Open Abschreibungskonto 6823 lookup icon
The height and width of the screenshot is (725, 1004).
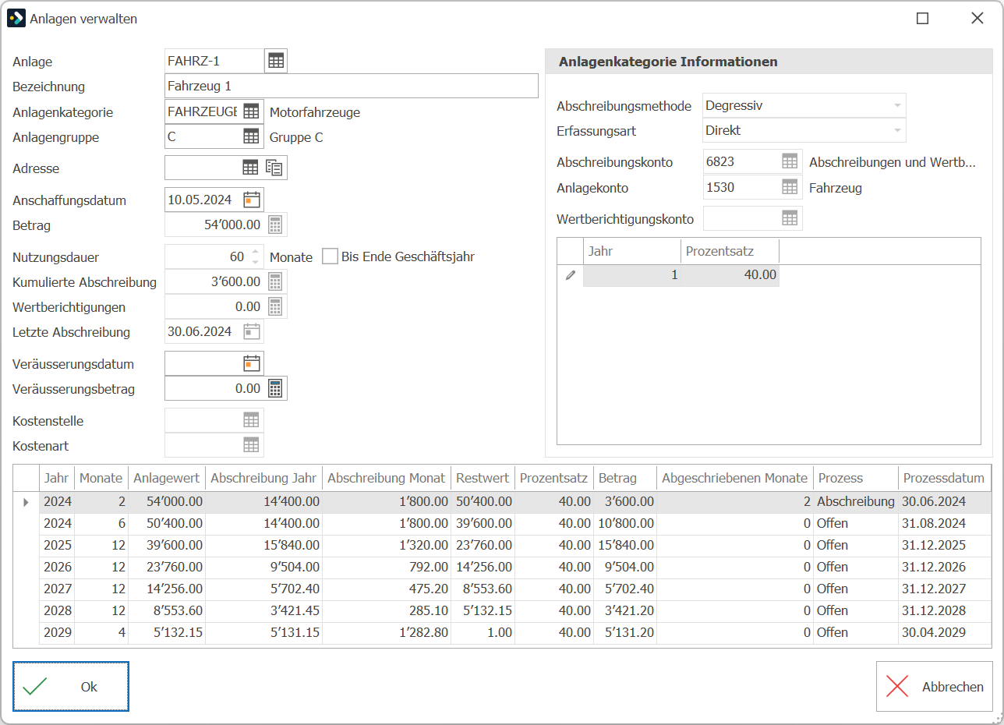click(790, 161)
